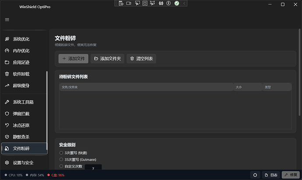
Task: Open the 日志 log button
Action: pyautogui.click(x=271, y=175)
